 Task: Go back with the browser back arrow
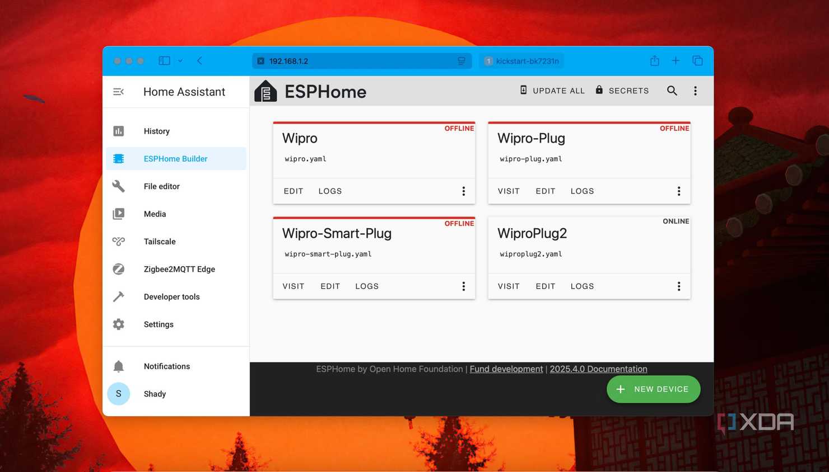[200, 60]
